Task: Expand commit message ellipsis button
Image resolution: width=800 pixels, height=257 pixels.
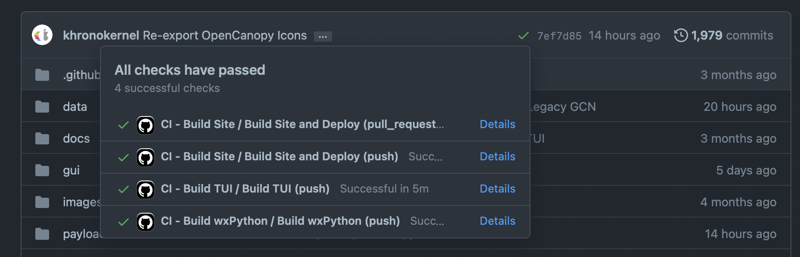Action: (x=322, y=37)
